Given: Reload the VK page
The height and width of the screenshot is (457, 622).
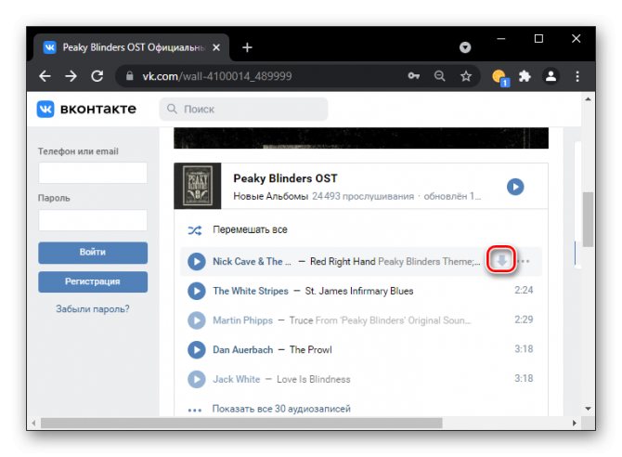Looking at the screenshot, I should coord(97,76).
